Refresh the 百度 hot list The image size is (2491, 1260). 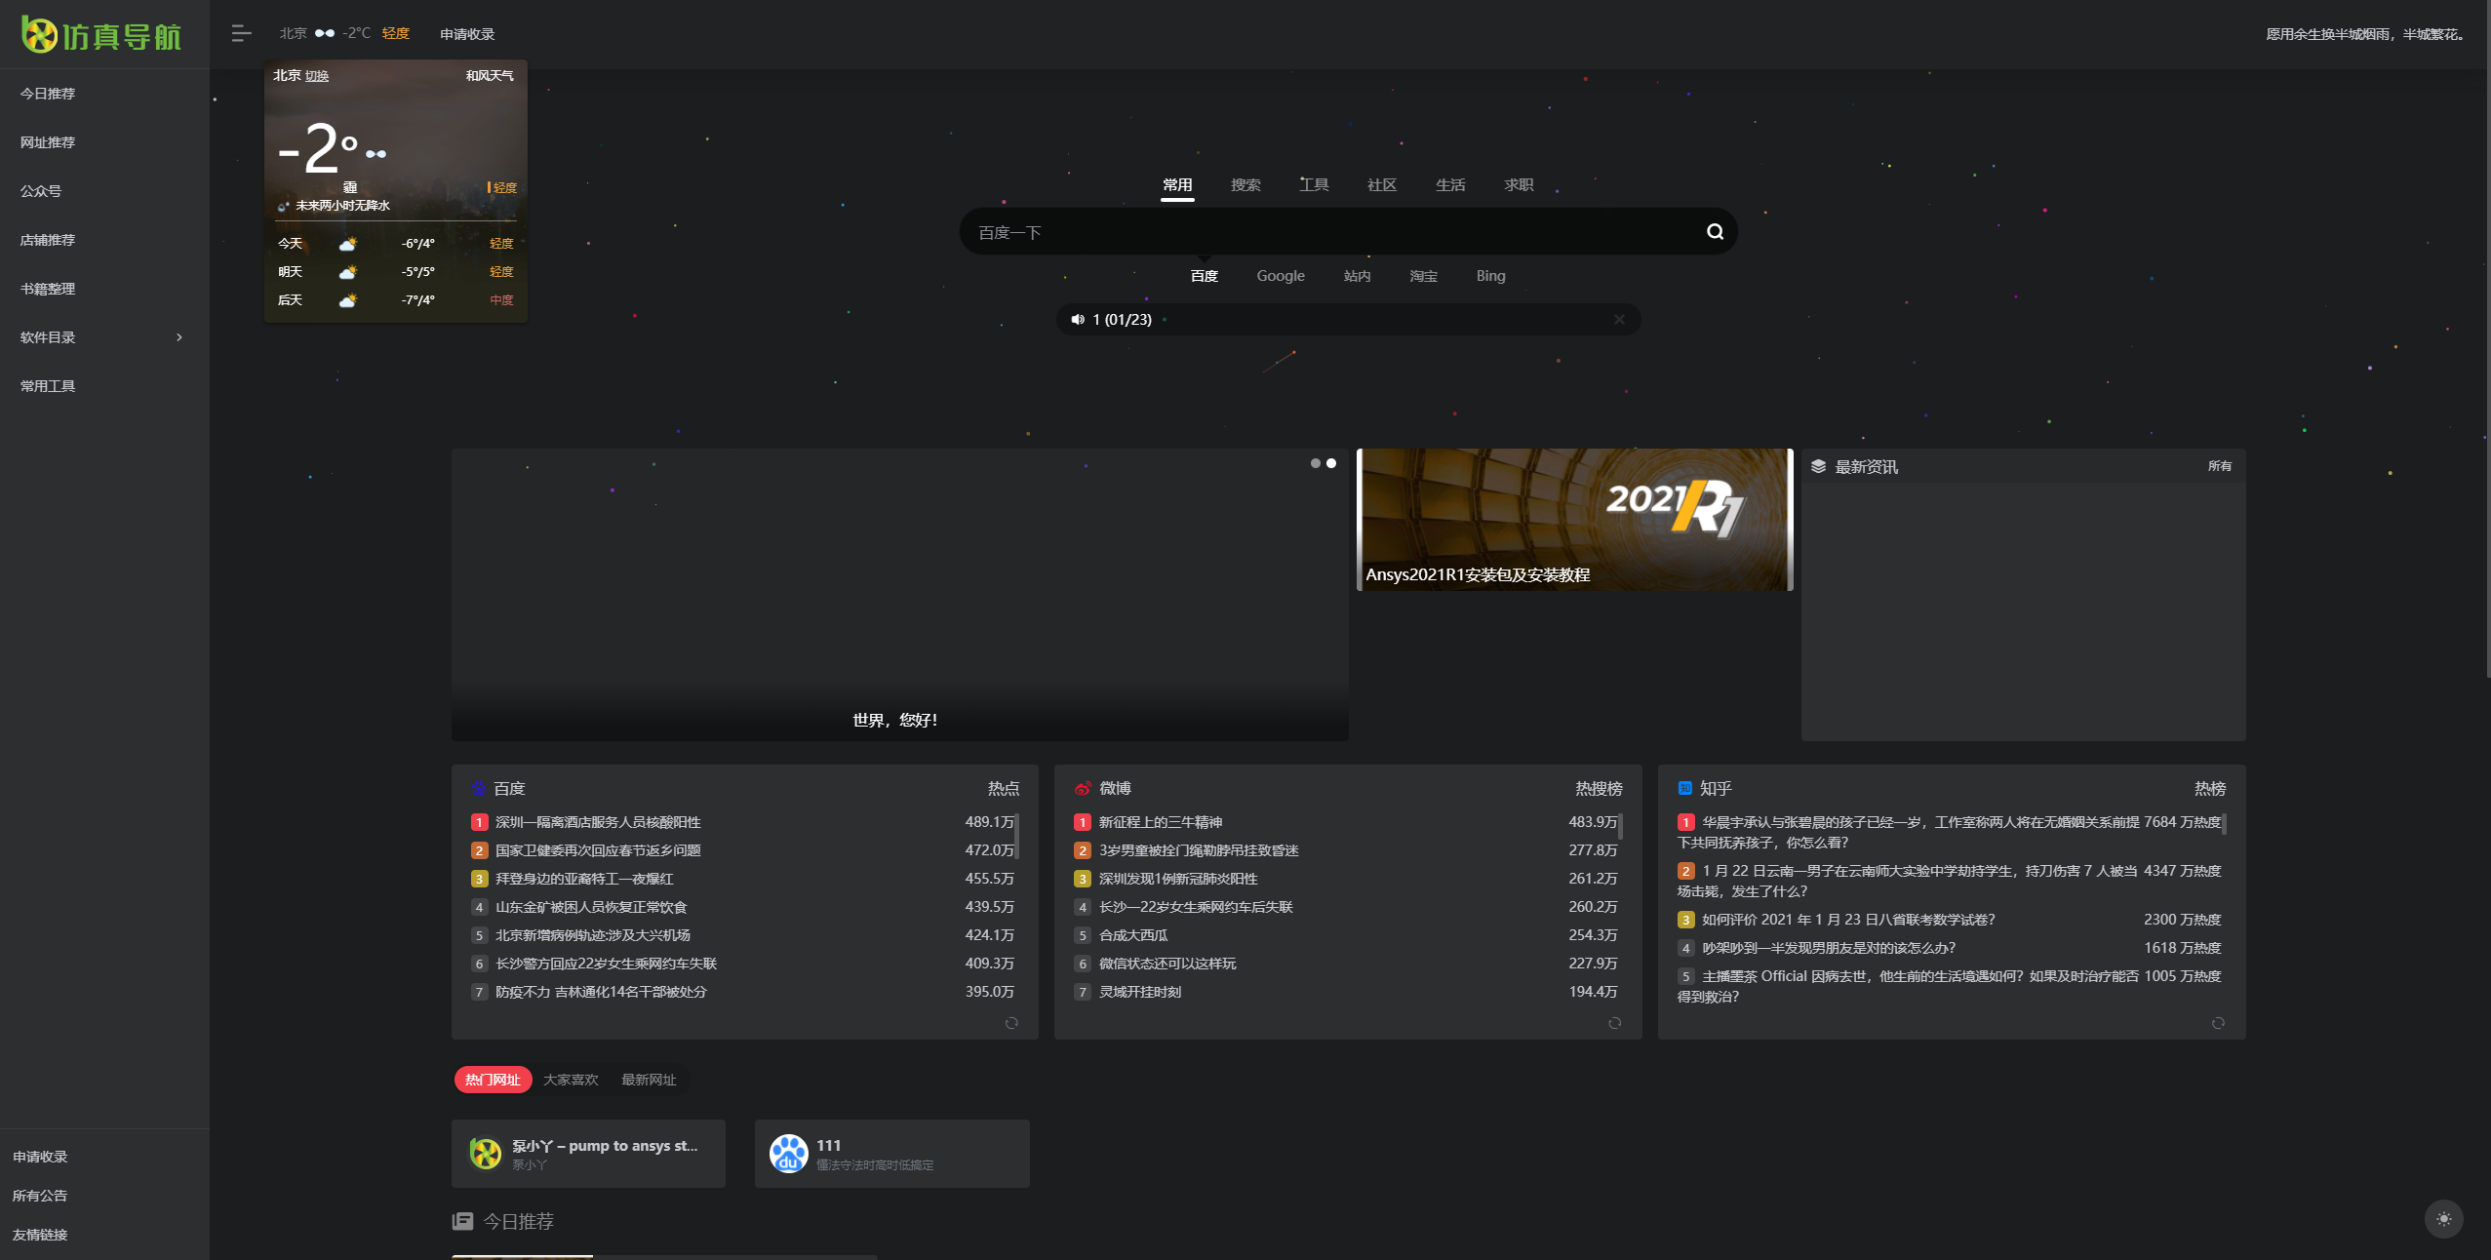click(x=1011, y=1023)
